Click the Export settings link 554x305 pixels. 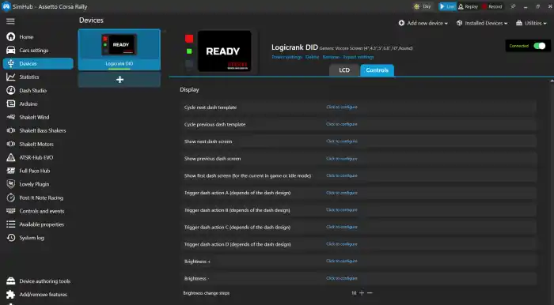coord(359,57)
